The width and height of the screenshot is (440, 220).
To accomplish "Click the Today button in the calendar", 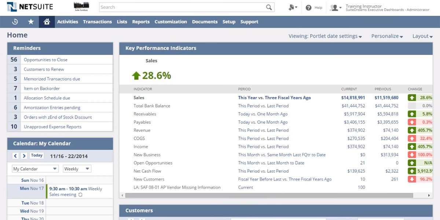I will click(36, 155).
